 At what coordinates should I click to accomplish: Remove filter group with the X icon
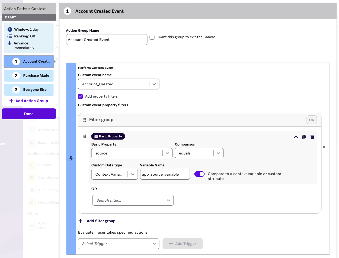click(x=324, y=147)
